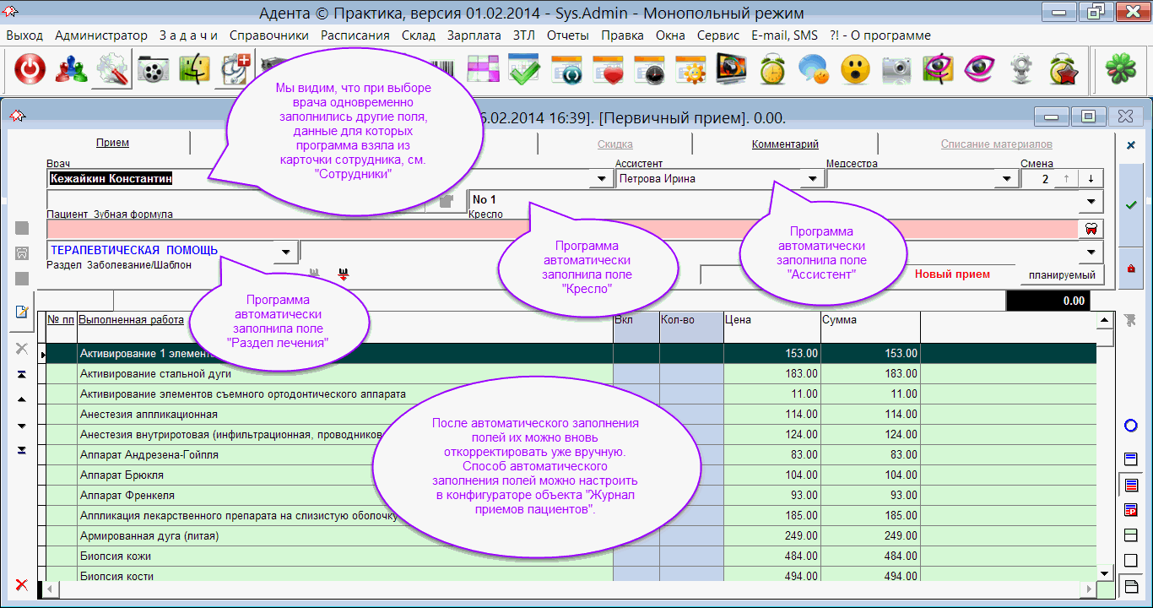Open the film reel toolbar icon
The height and width of the screenshot is (608, 1153).
152,70
